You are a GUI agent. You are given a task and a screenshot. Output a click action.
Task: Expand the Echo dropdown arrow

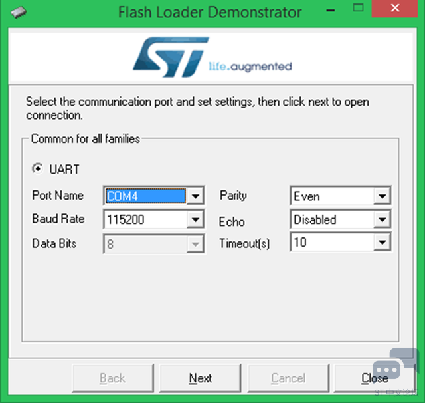tap(382, 219)
